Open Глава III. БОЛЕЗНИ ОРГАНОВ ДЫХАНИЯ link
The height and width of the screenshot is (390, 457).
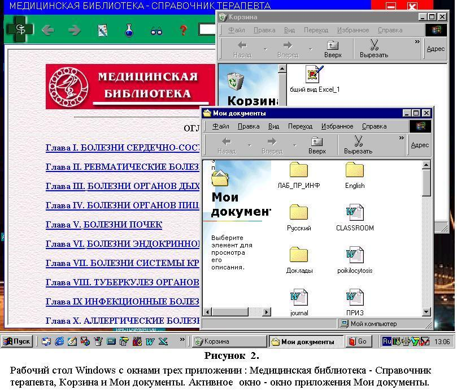123,186
